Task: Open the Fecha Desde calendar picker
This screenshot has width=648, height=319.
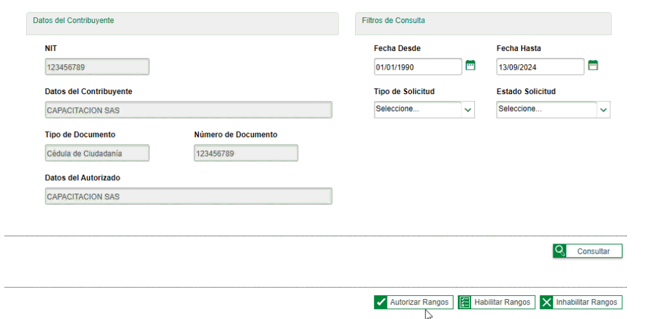Action: pos(470,65)
